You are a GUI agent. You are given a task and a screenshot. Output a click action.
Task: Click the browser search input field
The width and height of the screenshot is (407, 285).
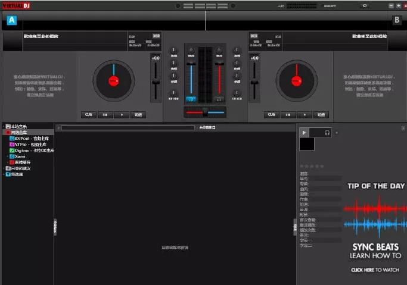[128, 128]
